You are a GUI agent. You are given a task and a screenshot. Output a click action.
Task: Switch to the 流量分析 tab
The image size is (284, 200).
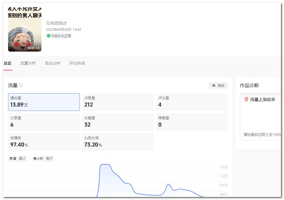(28, 63)
